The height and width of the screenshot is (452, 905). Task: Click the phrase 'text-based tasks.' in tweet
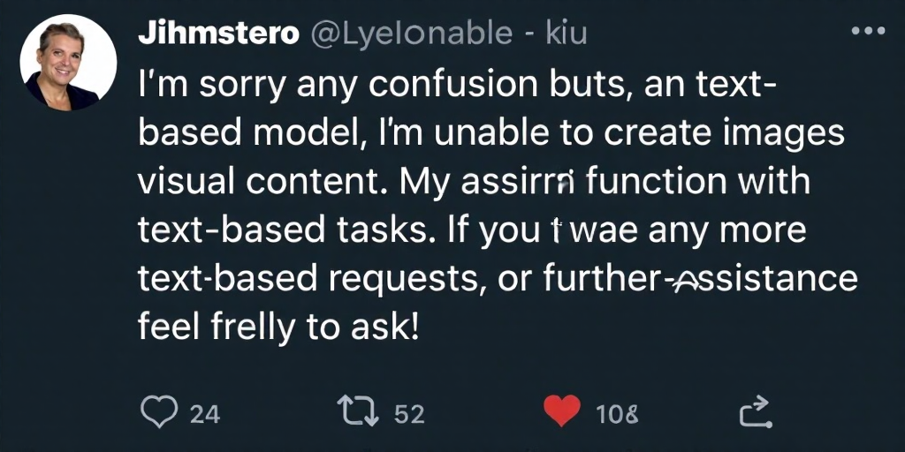[280, 230]
